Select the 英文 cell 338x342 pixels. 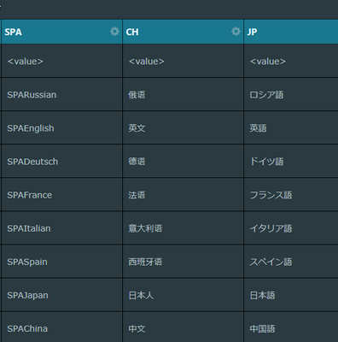pos(183,128)
